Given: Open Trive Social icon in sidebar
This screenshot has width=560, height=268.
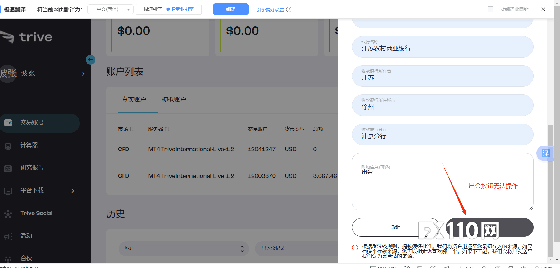Looking at the screenshot, I should (8, 214).
